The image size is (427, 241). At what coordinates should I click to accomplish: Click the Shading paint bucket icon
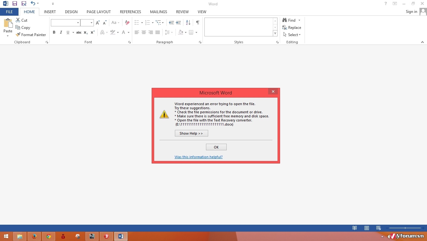tap(181, 32)
